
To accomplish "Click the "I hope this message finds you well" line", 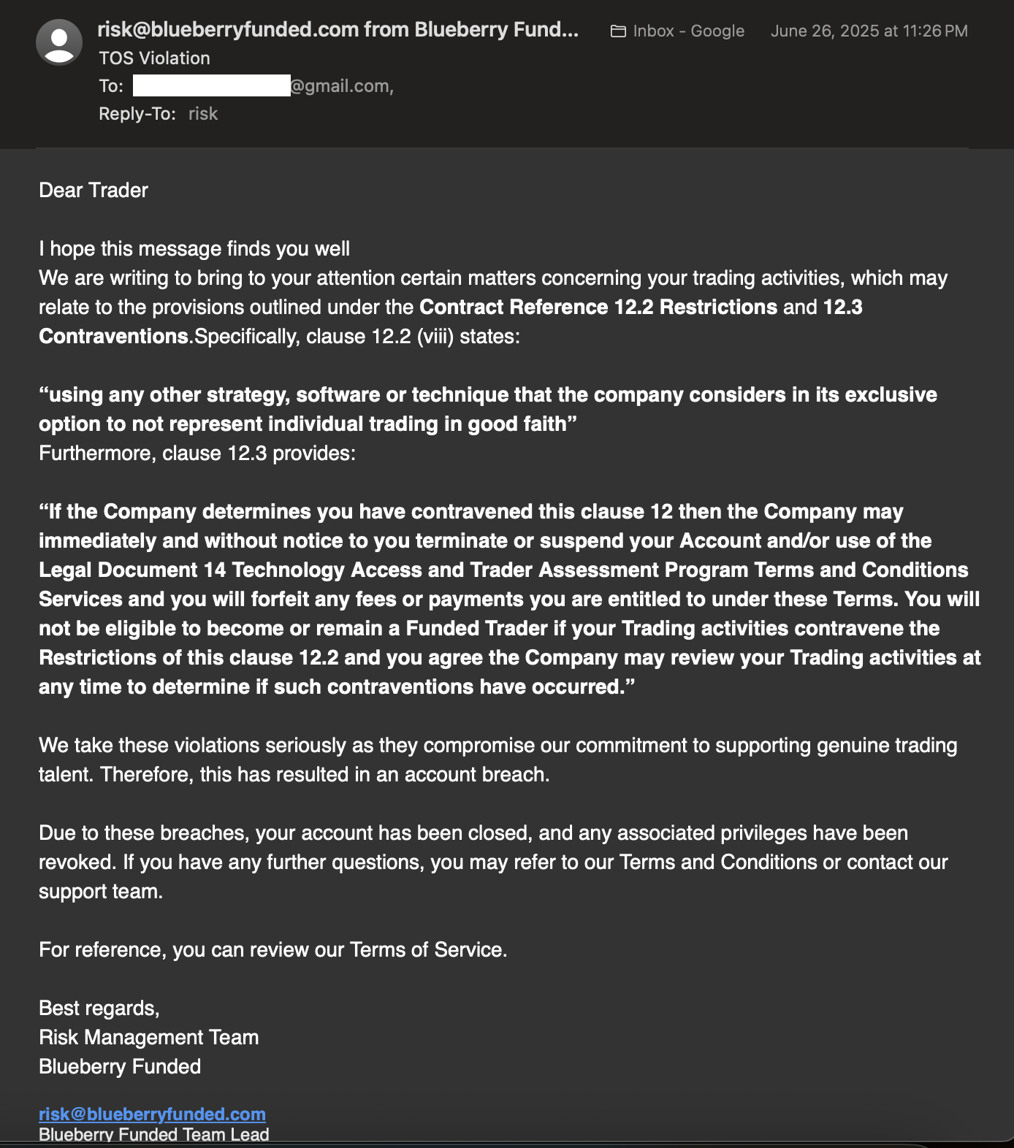I will pos(194,249).
